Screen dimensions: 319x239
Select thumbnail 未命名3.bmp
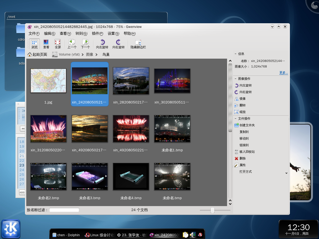(x=89, y=176)
